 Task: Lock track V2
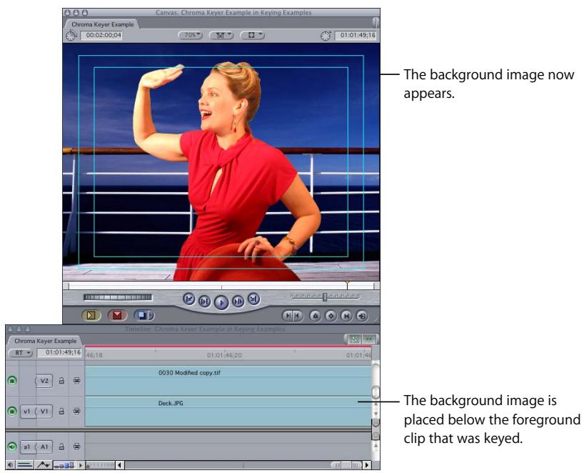[x=61, y=381]
